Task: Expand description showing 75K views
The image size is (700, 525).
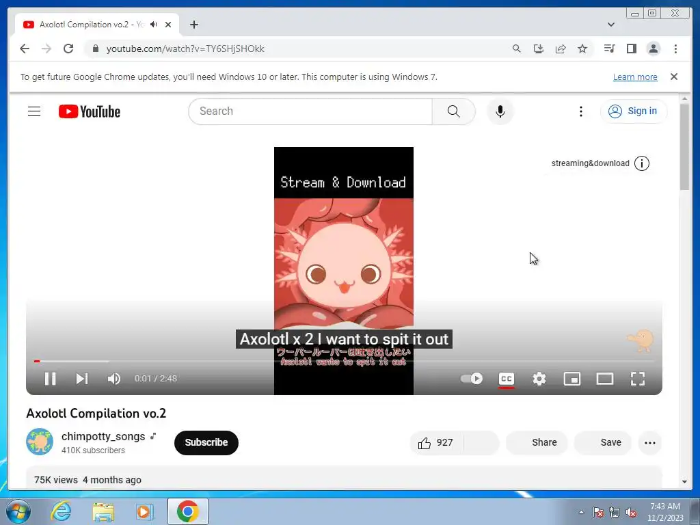Action: pyautogui.click(x=344, y=478)
